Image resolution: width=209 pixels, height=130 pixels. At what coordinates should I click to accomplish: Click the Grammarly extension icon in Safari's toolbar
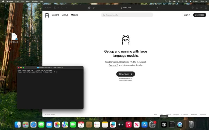pyautogui.click(x=89, y=8)
